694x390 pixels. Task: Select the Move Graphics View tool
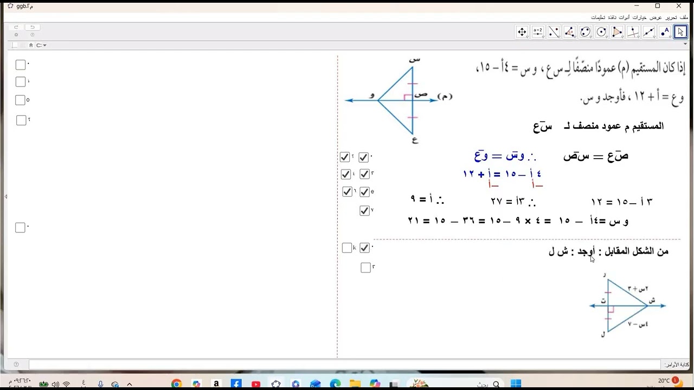(x=522, y=32)
